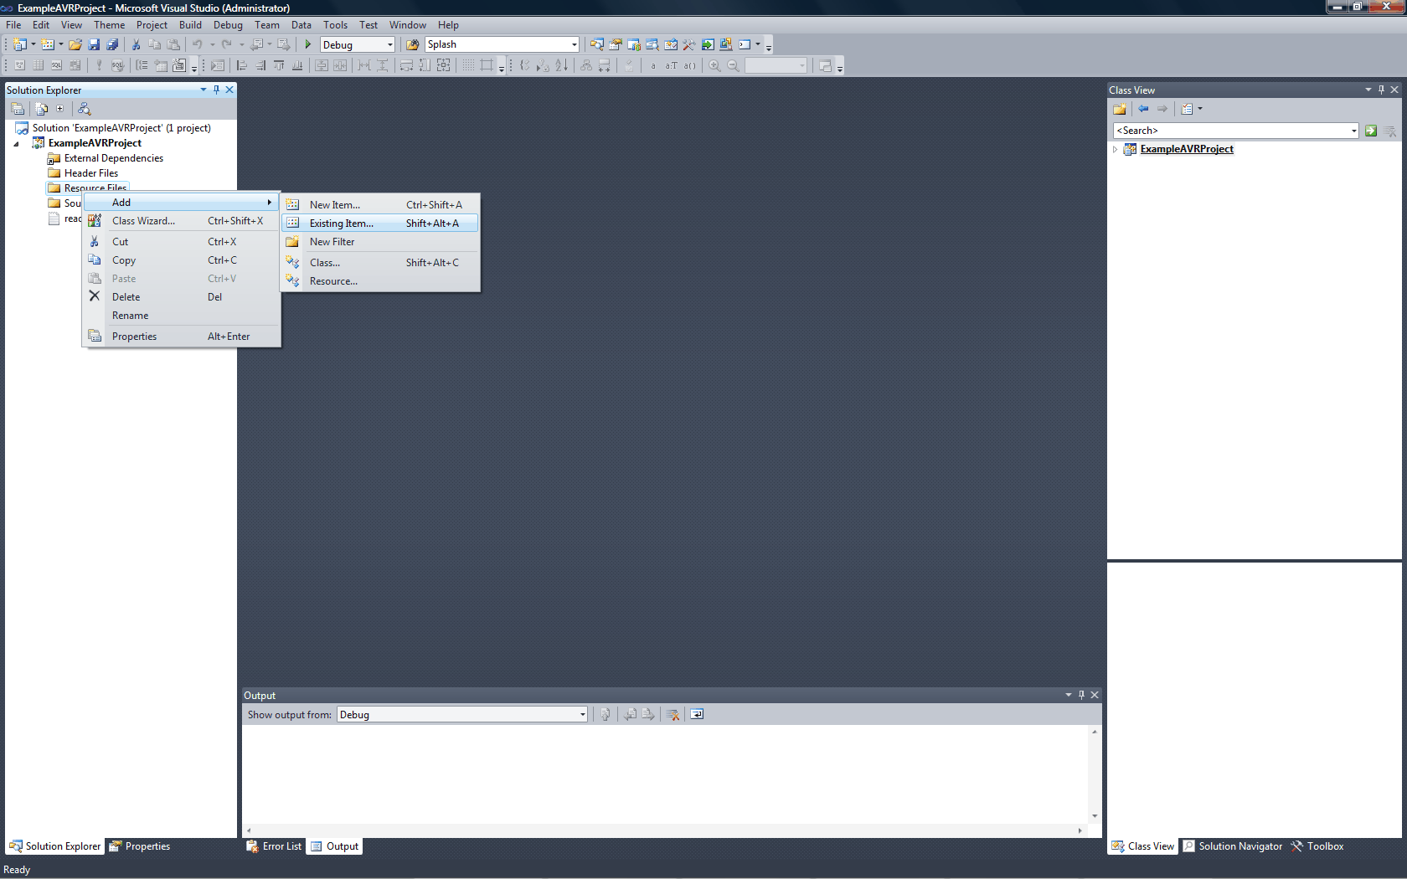Collapse the ExampleAVRProject tree node

[15, 142]
